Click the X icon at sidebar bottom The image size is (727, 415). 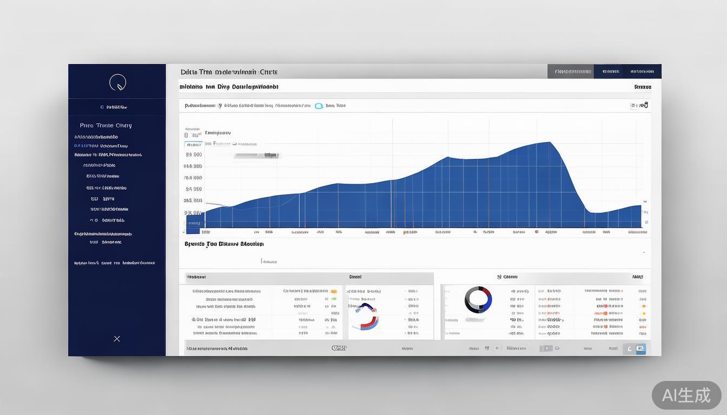117,339
